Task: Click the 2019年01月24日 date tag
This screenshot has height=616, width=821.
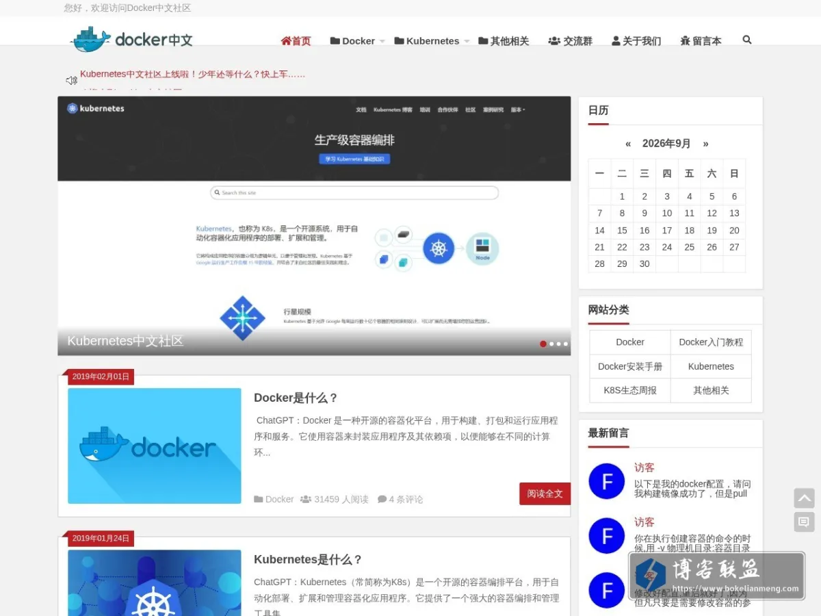Action: tap(101, 538)
